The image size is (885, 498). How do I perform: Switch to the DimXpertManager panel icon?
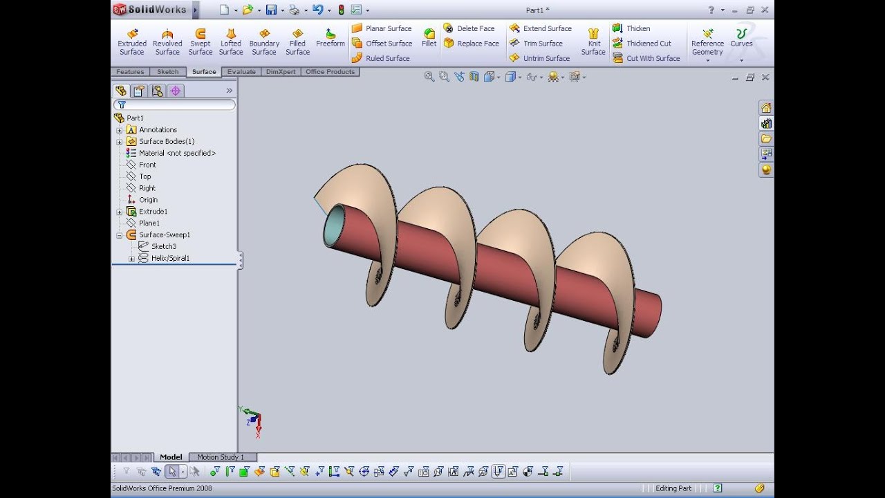(176, 91)
